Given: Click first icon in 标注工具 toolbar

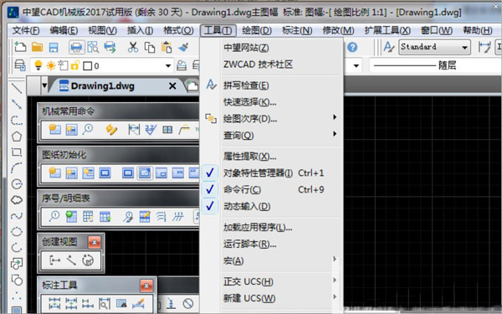Looking at the screenshot, I should pyautogui.click(x=54, y=303).
